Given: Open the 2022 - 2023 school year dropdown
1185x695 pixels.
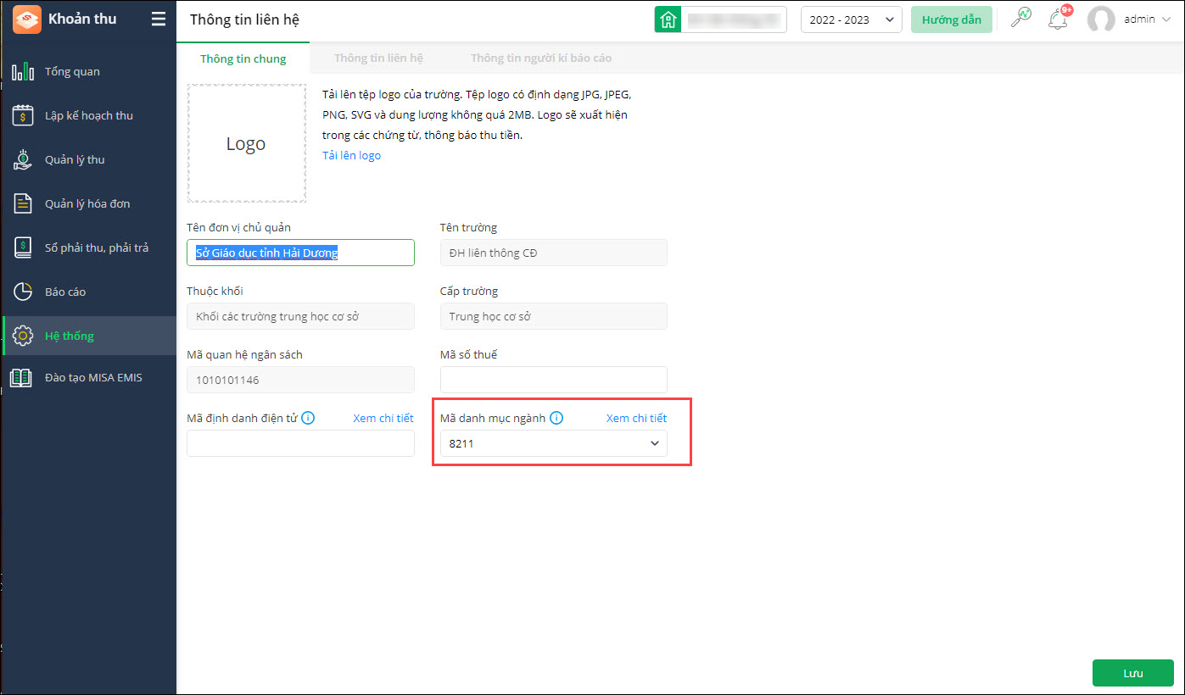Looking at the screenshot, I should [851, 19].
